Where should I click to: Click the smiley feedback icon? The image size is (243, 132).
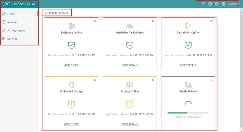pyautogui.click(x=210, y=4)
